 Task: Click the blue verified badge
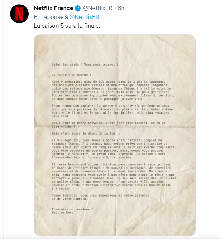click(x=77, y=8)
